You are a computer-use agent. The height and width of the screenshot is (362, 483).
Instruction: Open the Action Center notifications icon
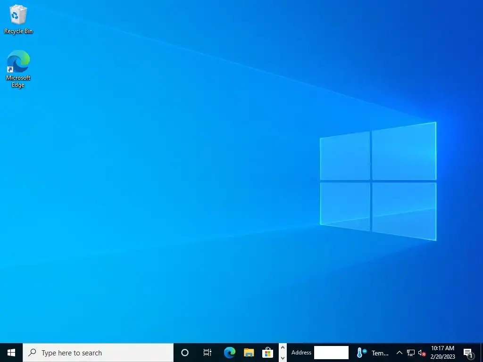(x=468, y=354)
